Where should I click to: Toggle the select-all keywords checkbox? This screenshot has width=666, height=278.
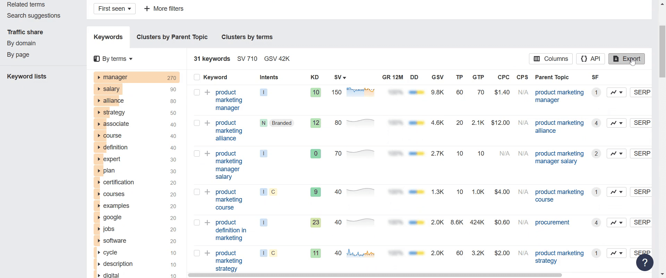pyautogui.click(x=197, y=77)
